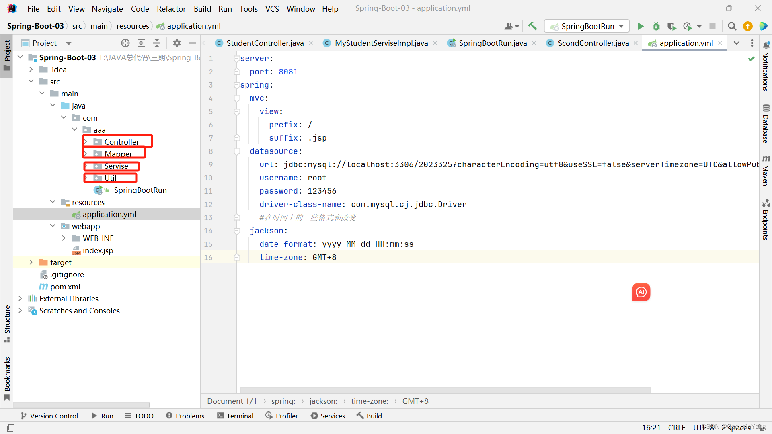Open the Refactor menu
This screenshot has height=434, width=772.
pos(171,9)
